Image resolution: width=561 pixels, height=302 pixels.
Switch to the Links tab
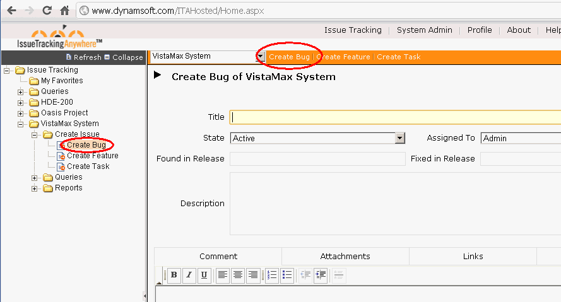tap(473, 256)
